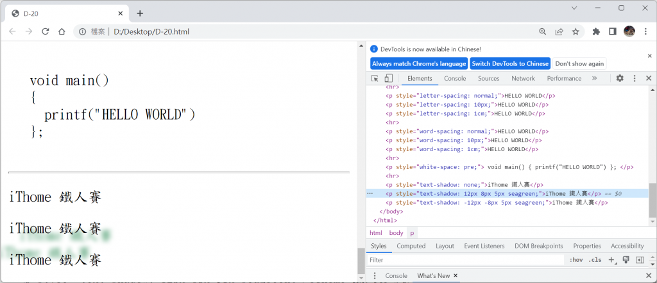Switch to the Elements tab
This screenshot has height=283, width=657.
(420, 79)
